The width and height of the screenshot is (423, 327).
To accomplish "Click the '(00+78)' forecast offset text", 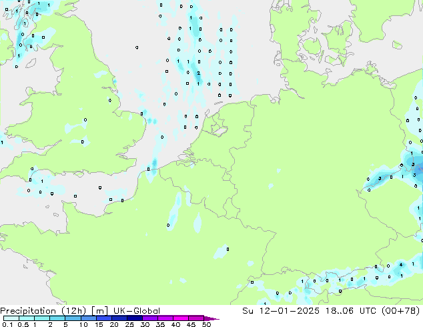I will pos(401,311).
